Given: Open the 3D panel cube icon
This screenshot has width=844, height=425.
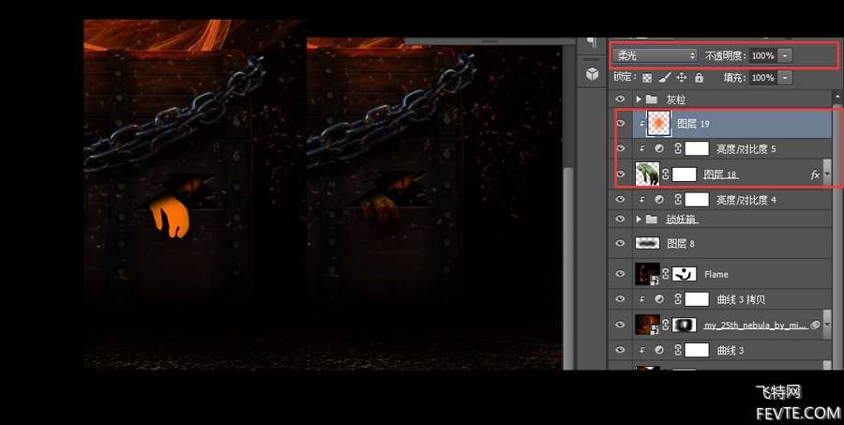Looking at the screenshot, I should coord(592,74).
